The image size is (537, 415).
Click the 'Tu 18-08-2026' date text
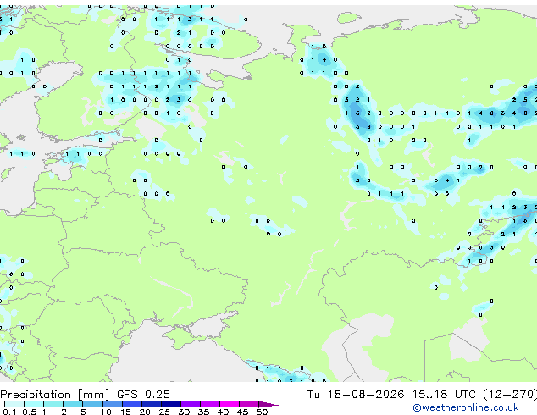pyautogui.click(x=356, y=395)
